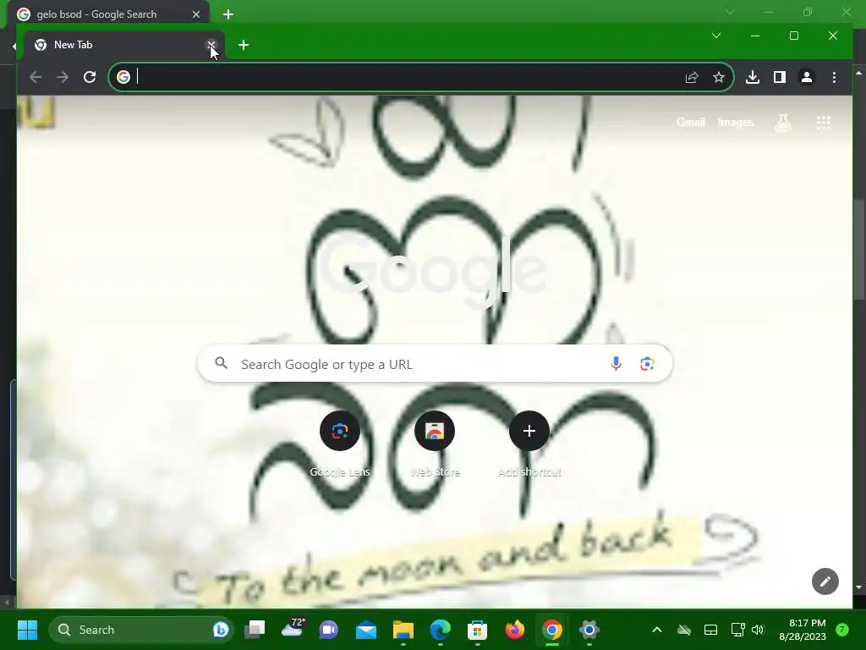Click the tray icon beside the OneDrive cloud
866x650 pixels.
pos(710,630)
